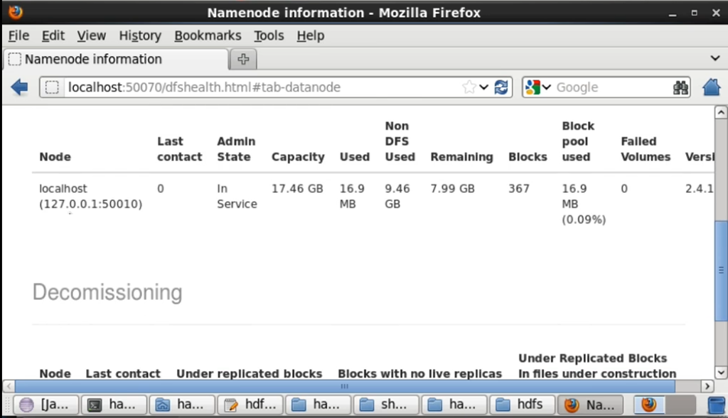This screenshot has height=418, width=728.
Task: Click the Firefox workspace switcher icon
Action: coord(649,404)
